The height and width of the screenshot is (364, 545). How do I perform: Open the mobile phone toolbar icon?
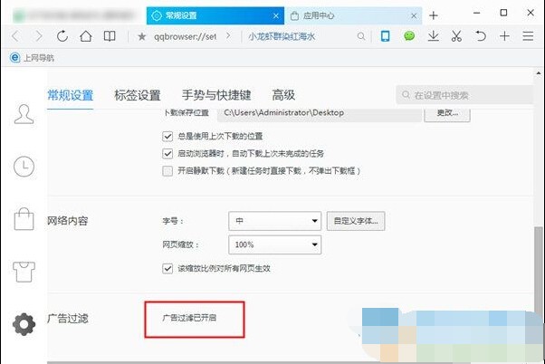point(385,36)
